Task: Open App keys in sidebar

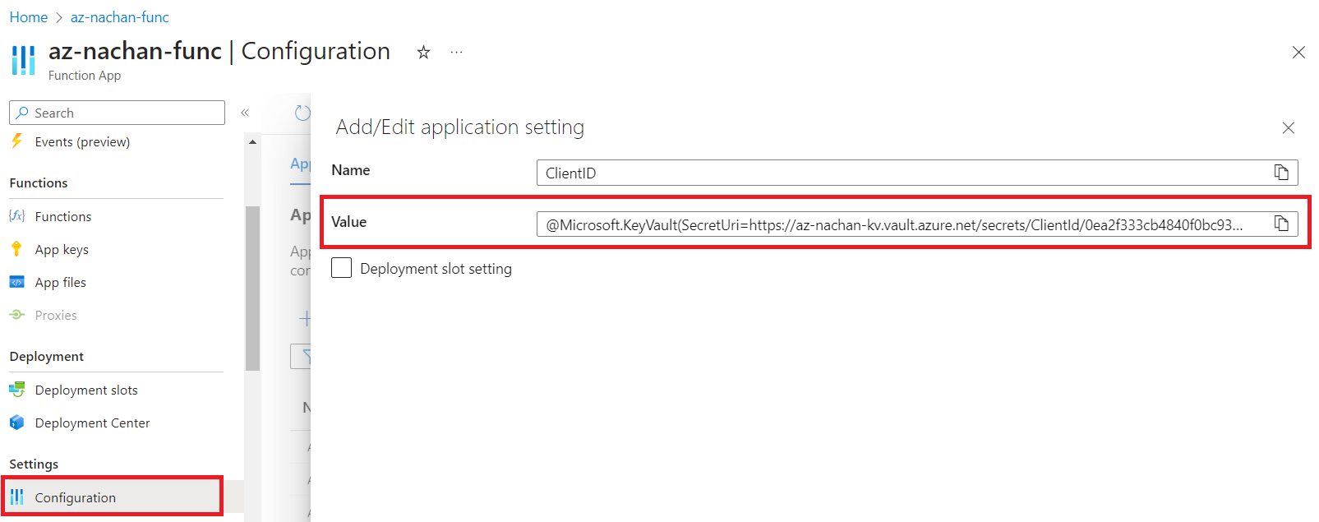Action: (x=62, y=250)
